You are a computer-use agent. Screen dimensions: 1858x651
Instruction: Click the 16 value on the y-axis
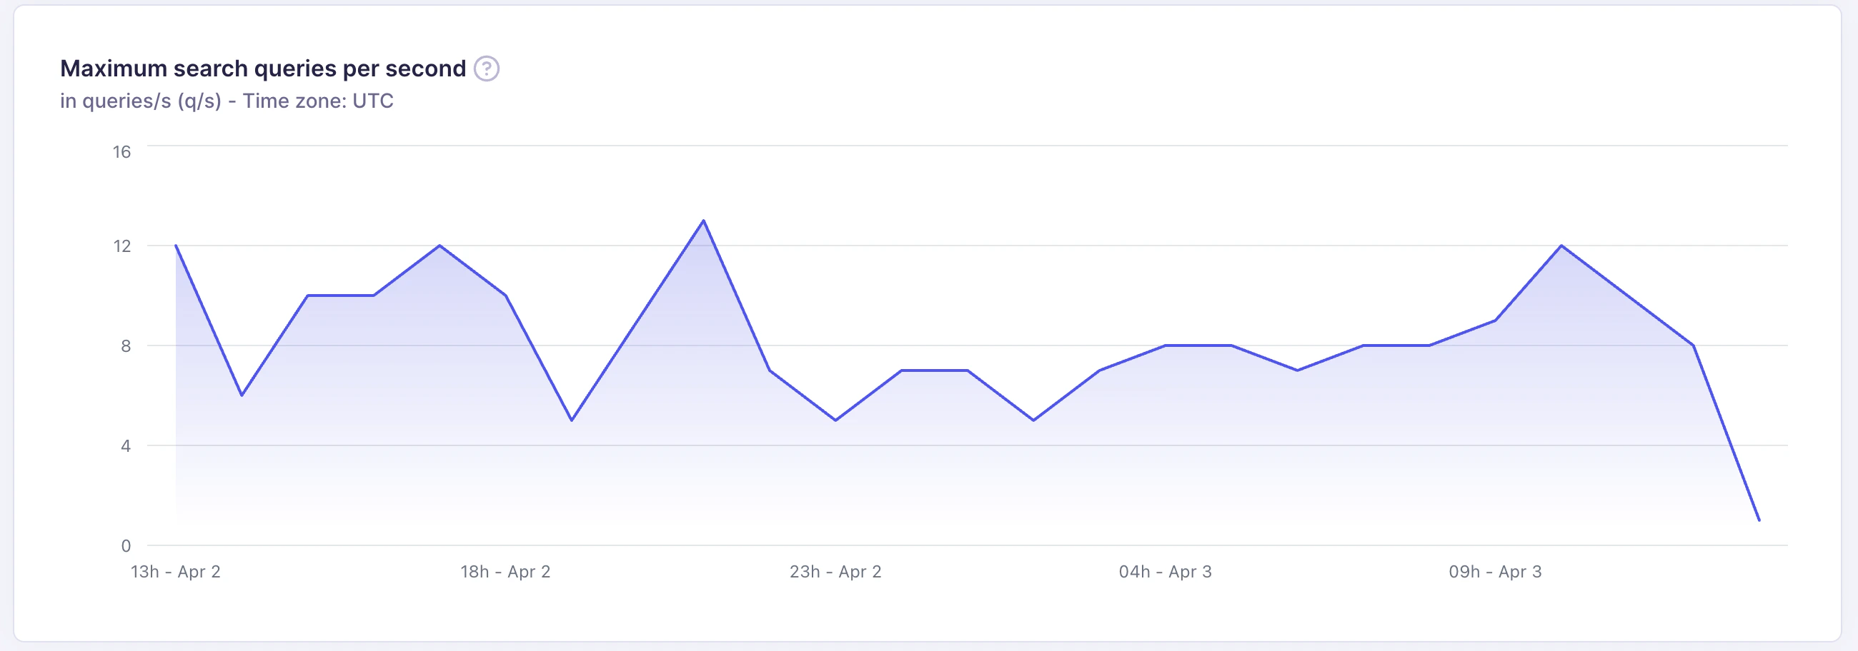point(124,152)
